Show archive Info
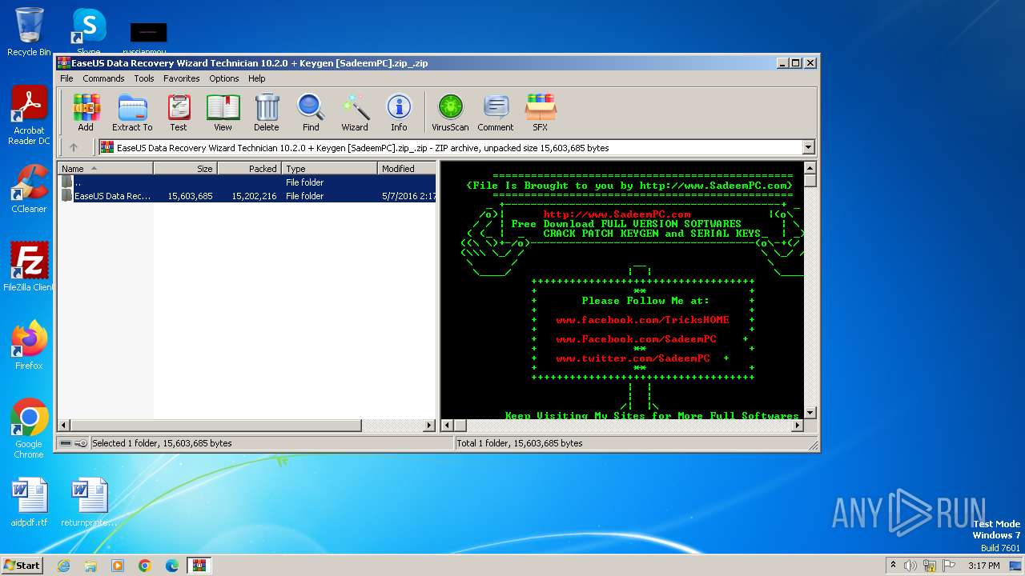 pos(399,112)
